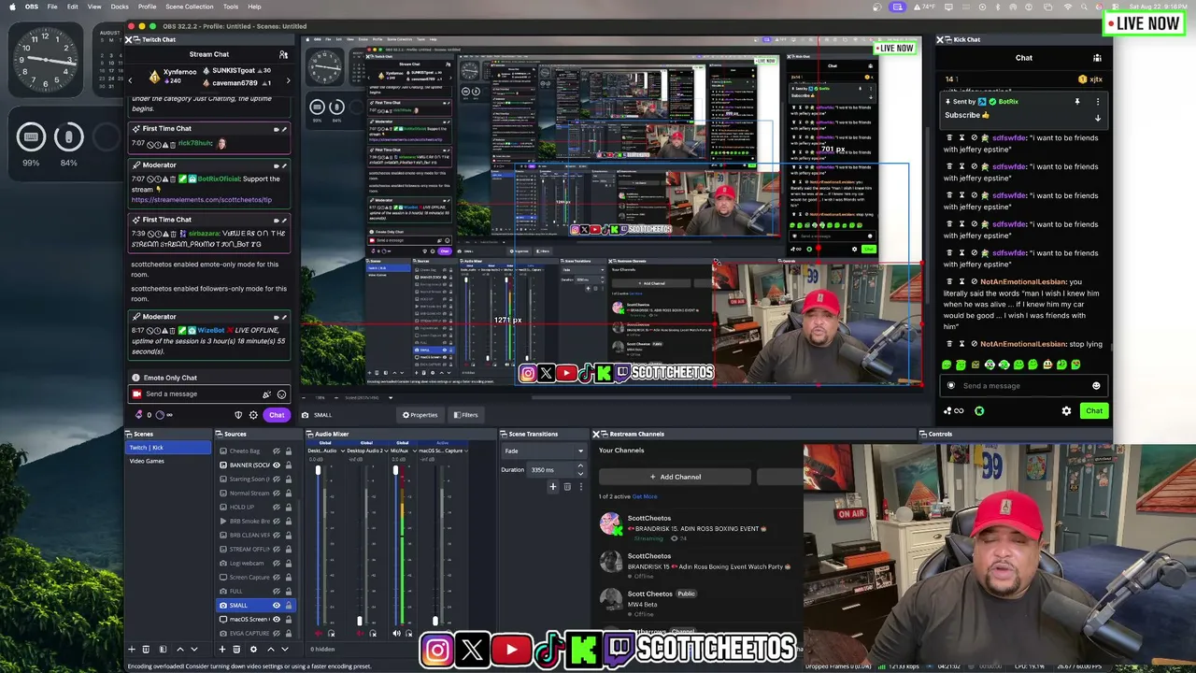This screenshot has width=1196, height=673.
Task: Move selected scene down in Scenes panel
Action: [x=194, y=649]
